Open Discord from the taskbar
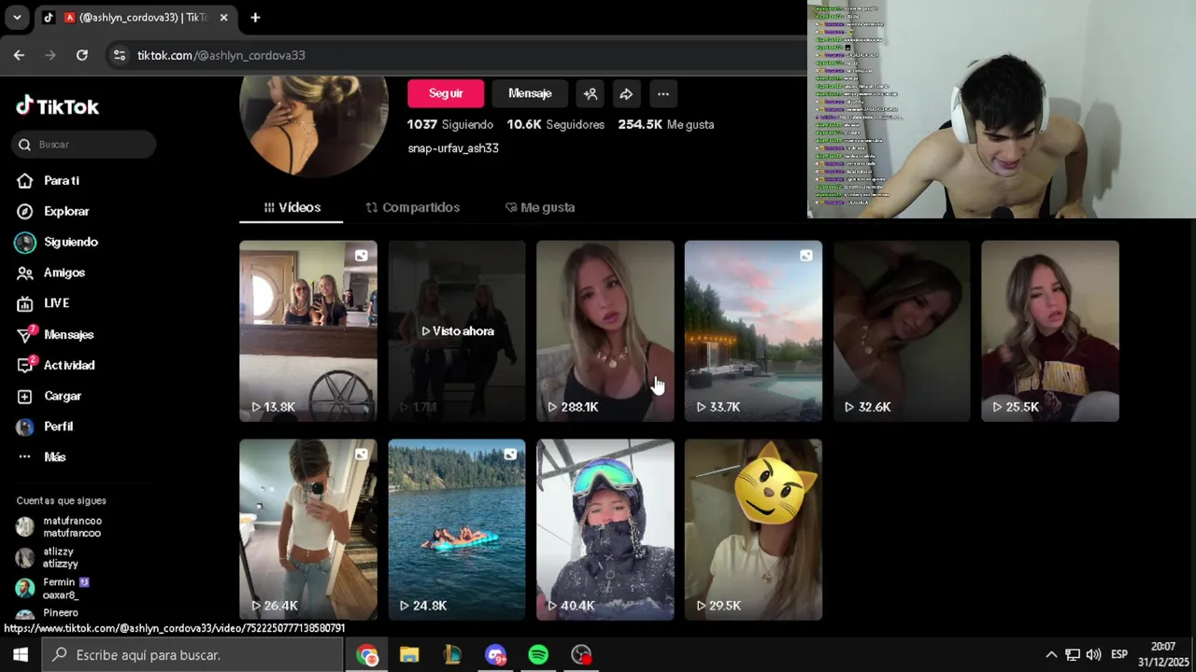1196x672 pixels. [x=495, y=655]
